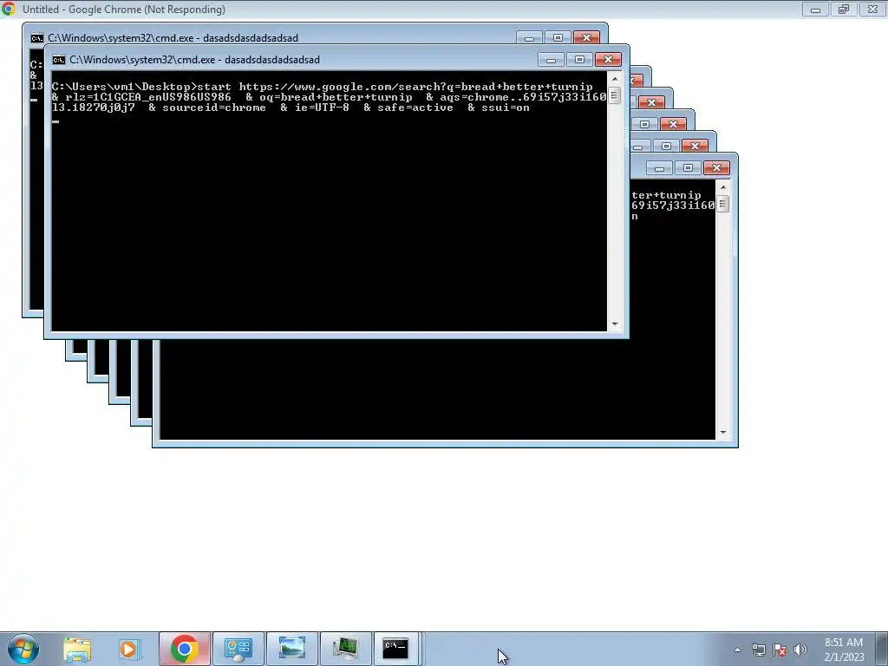Minimize the cmd window showing 'ter+turnip'
The height and width of the screenshot is (666, 888).
pyautogui.click(x=659, y=168)
